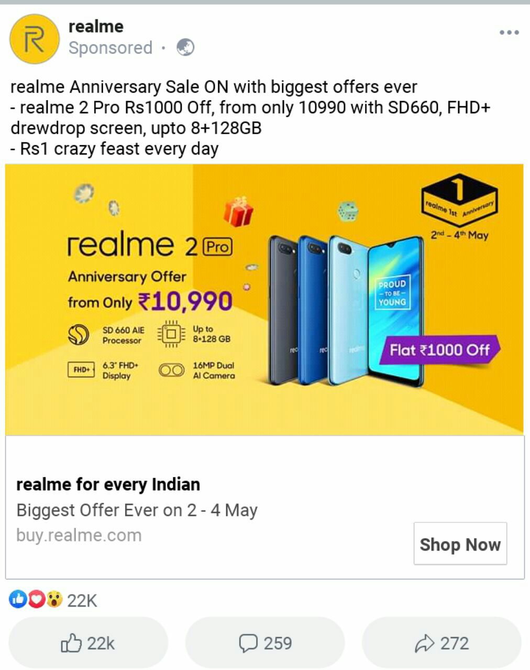The width and height of the screenshot is (530, 670).
Task: Click the wow emoji reaction icon
Action: point(54,599)
